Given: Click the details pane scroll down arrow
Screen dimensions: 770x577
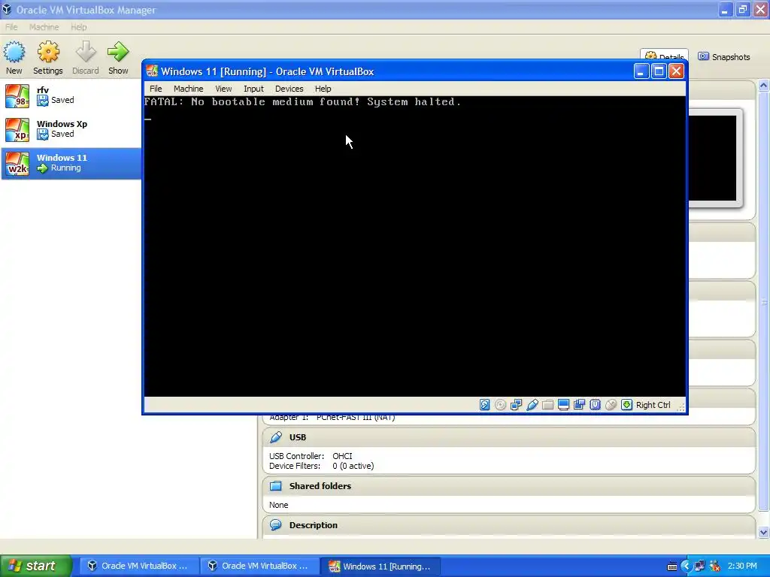Looking at the screenshot, I should 764,532.
